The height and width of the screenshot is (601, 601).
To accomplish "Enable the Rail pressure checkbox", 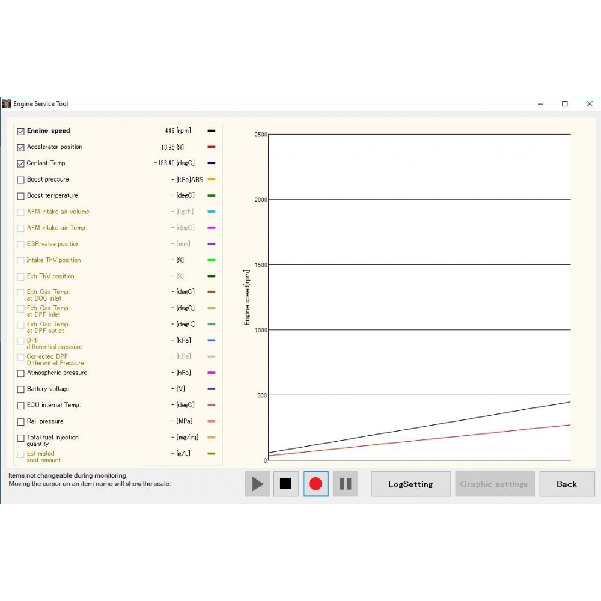I will coord(20,421).
